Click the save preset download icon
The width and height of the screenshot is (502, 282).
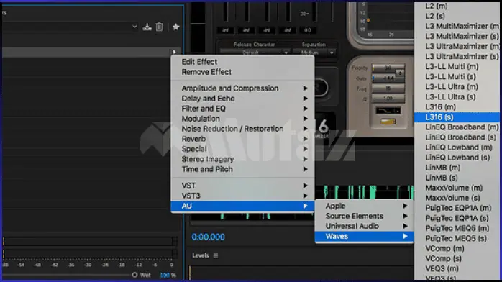click(147, 27)
